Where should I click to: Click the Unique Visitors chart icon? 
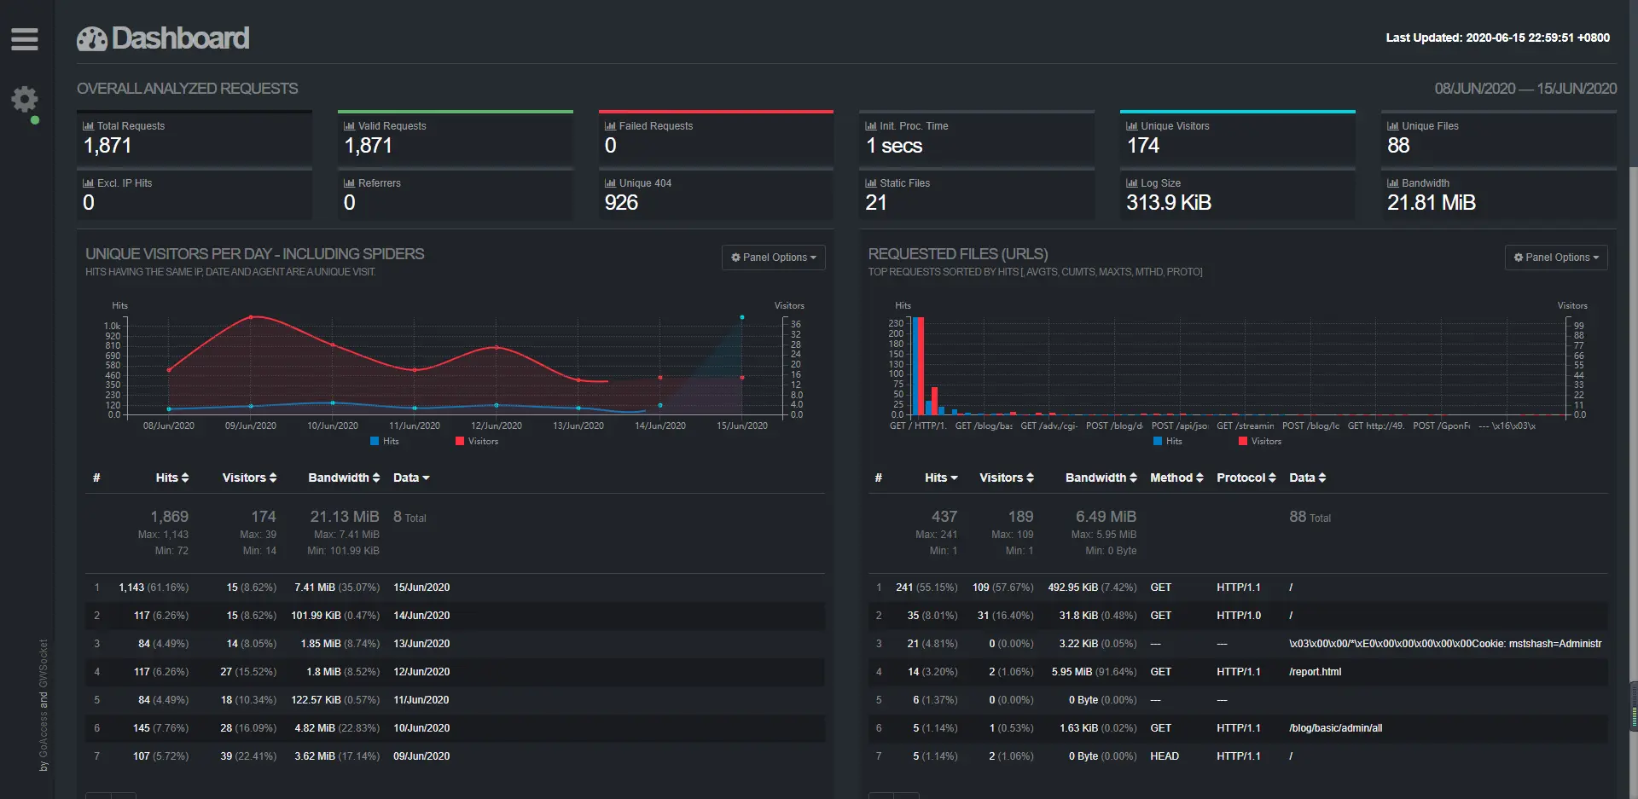point(1132,125)
